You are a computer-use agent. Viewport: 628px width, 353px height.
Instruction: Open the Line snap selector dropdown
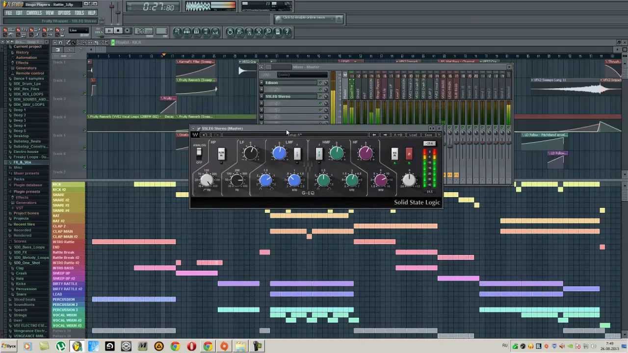coord(78,30)
